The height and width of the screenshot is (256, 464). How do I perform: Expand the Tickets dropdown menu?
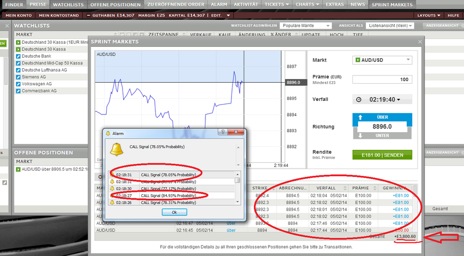coord(277,5)
